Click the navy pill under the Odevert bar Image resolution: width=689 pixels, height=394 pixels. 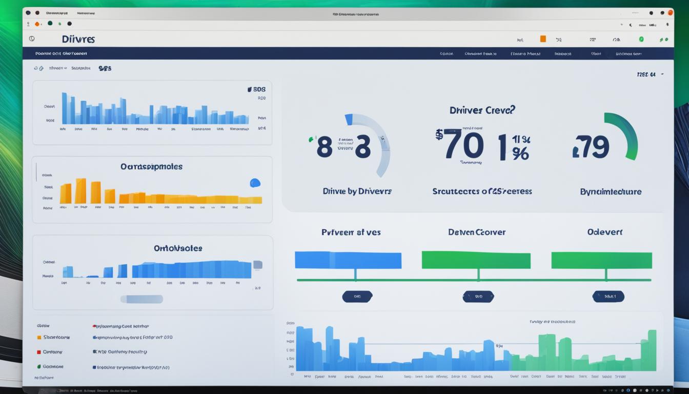[609, 296]
